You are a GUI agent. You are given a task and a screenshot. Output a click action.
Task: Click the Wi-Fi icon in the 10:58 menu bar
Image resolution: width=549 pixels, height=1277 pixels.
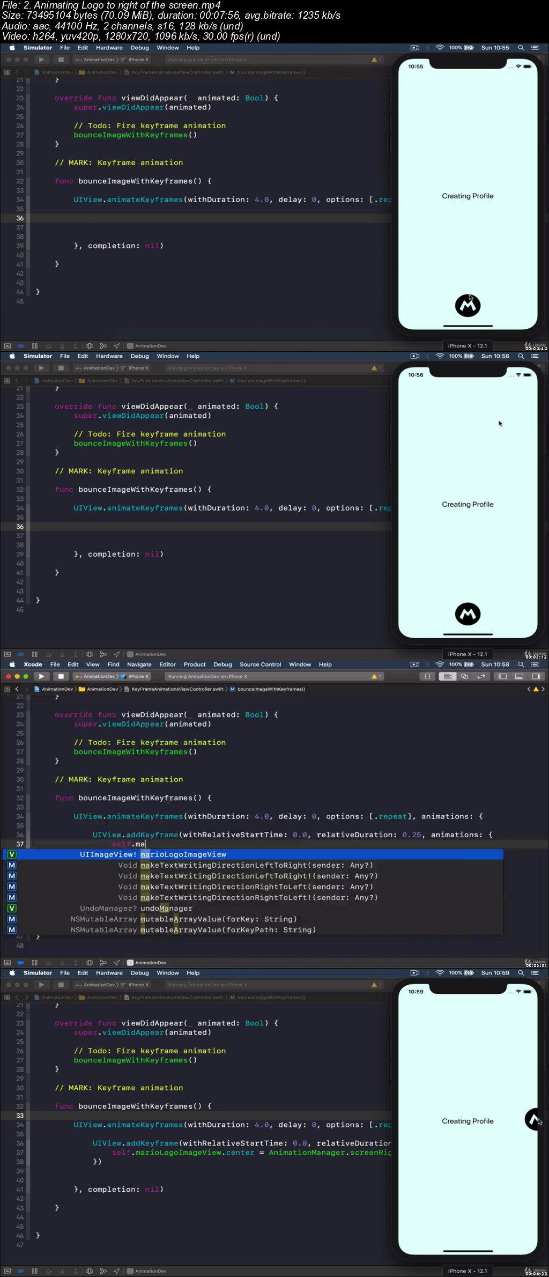(x=440, y=665)
